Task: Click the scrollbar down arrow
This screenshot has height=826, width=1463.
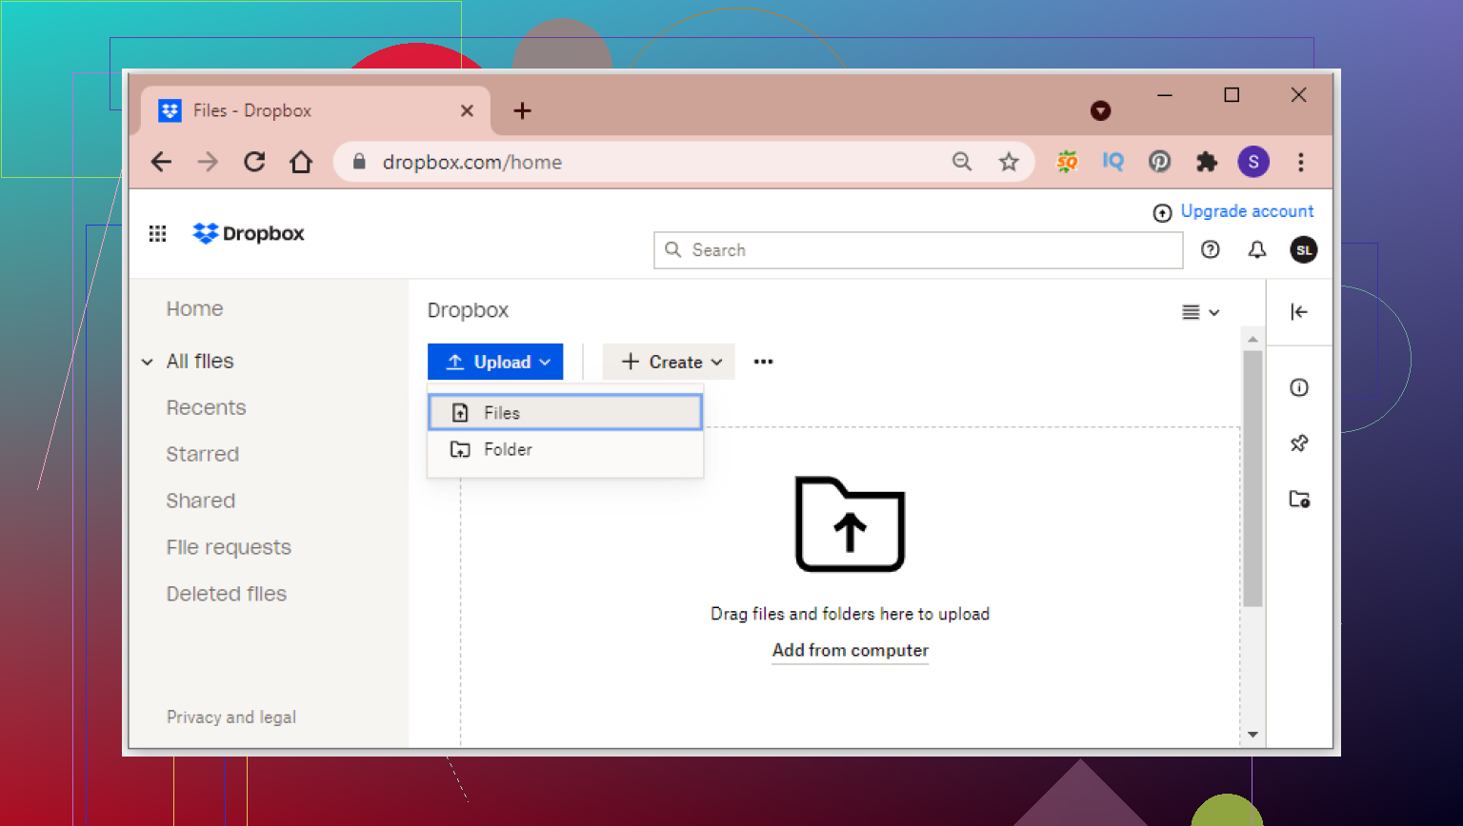Action: tap(1253, 735)
